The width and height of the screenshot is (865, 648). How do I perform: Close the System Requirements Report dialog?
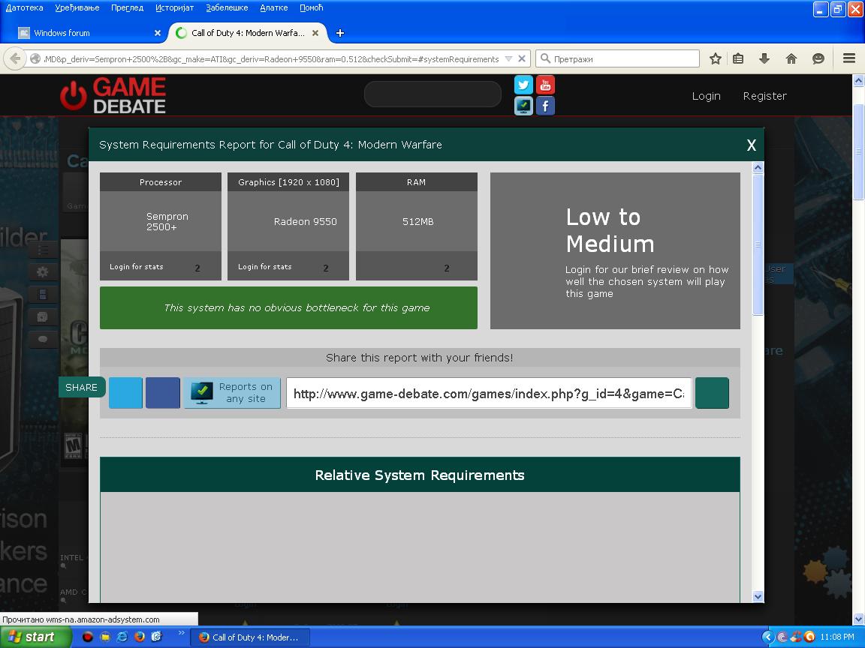pos(751,145)
